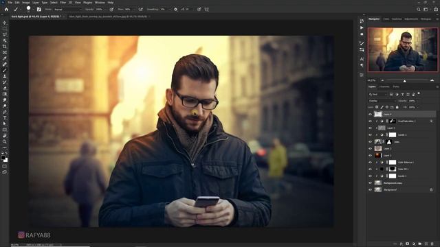The width and height of the screenshot is (440, 247).
Task: Toggle visibility of Color Balance 1 layer
Action: pyautogui.click(x=370, y=163)
